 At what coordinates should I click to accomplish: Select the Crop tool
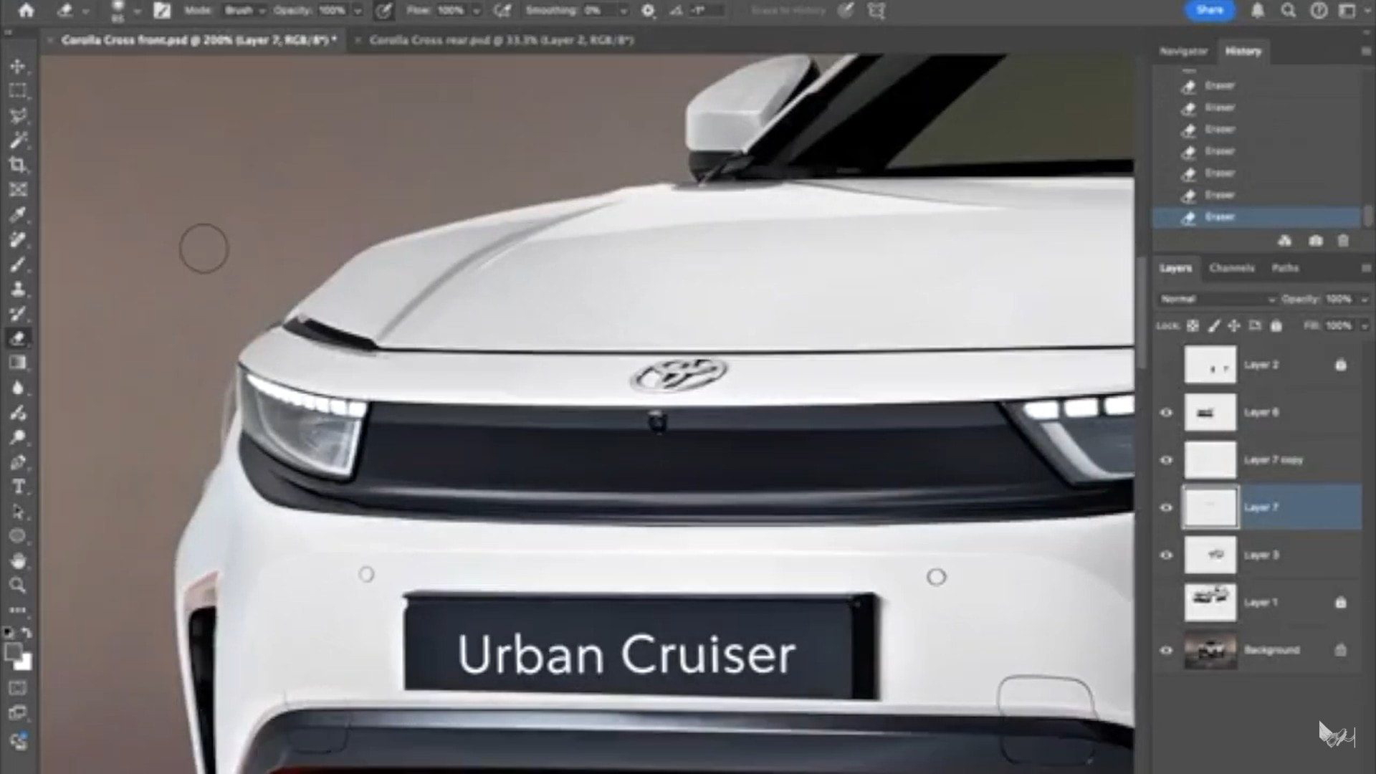pos(18,165)
